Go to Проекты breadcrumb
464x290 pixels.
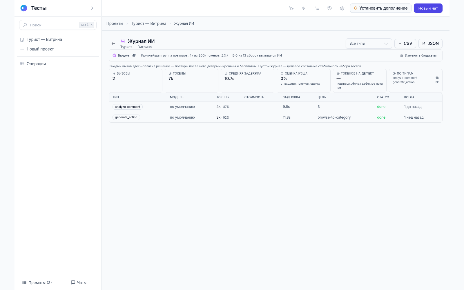[115, 23]
